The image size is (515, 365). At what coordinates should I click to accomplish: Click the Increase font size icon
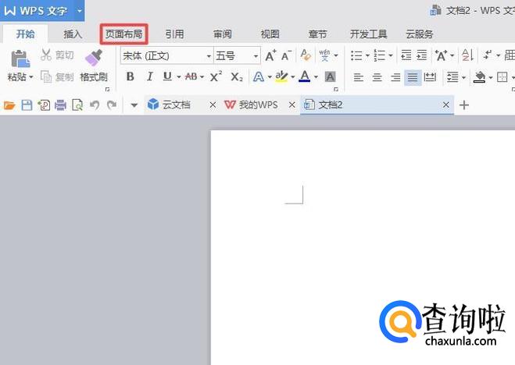tap(270, 55)
